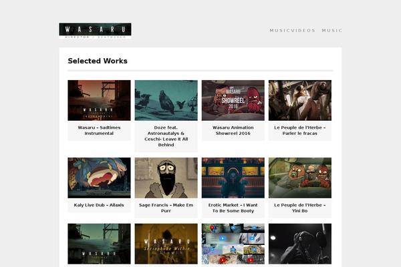Click the 'Le Peuple de l'Herbe – Parler le fracas' title

pos(300,130)
